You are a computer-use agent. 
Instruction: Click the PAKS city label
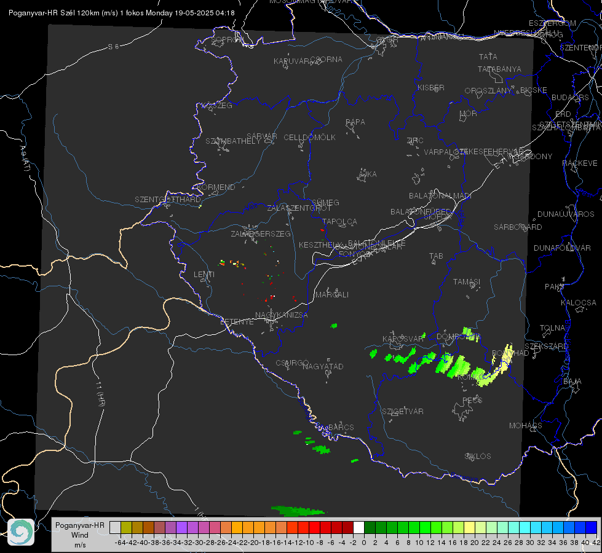pos(555,287)
